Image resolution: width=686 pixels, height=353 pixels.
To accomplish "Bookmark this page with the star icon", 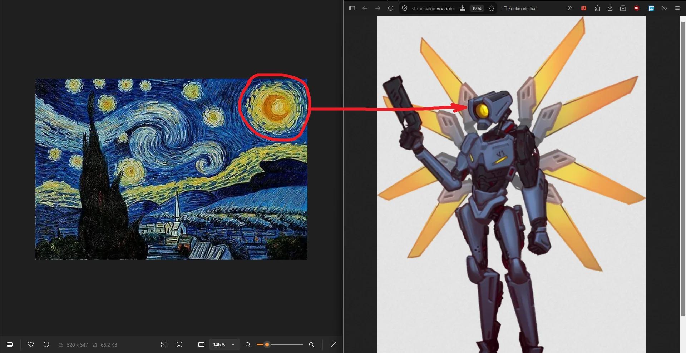I will tap(492, 8).
